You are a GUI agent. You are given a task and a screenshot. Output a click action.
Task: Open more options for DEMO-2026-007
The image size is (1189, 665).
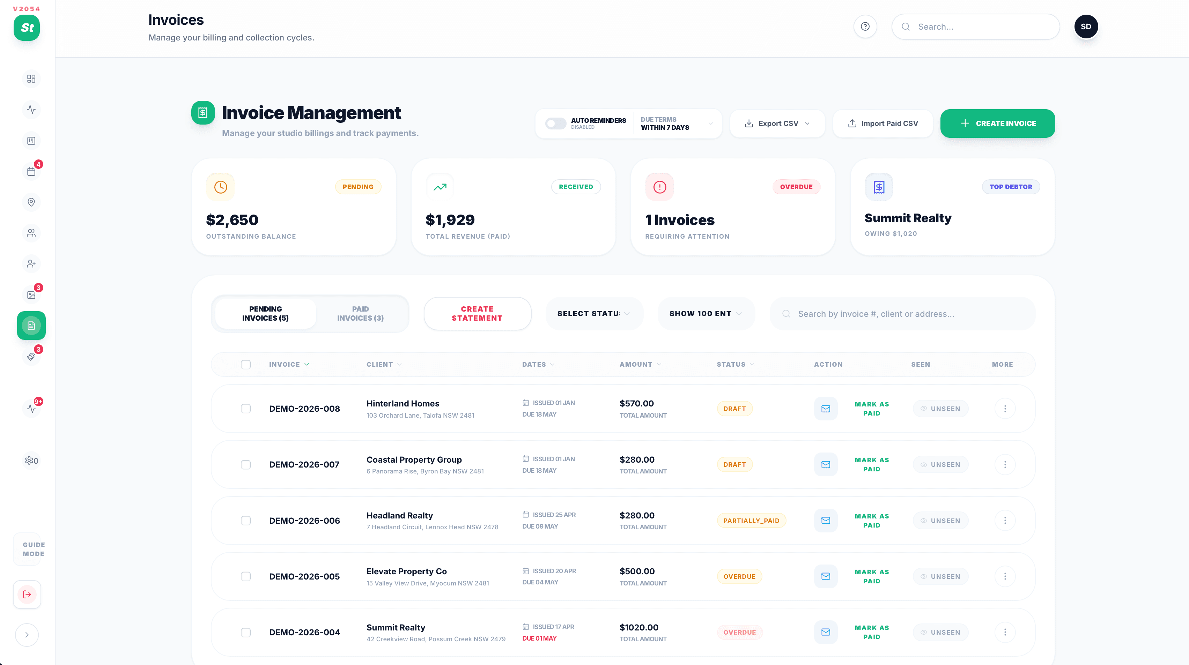1005,464
